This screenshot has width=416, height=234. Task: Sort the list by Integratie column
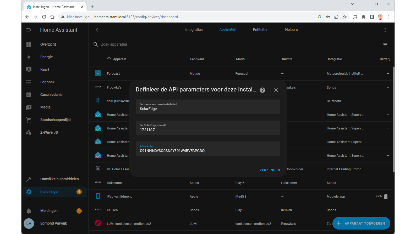point(335,59)
